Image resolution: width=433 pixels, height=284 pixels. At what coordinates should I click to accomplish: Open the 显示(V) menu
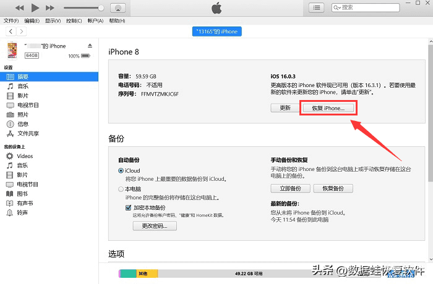tap(53, 20)
